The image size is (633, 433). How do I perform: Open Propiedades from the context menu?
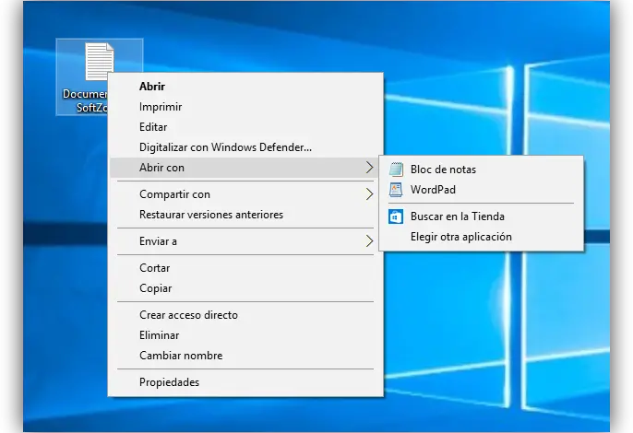tap(245, 382)
